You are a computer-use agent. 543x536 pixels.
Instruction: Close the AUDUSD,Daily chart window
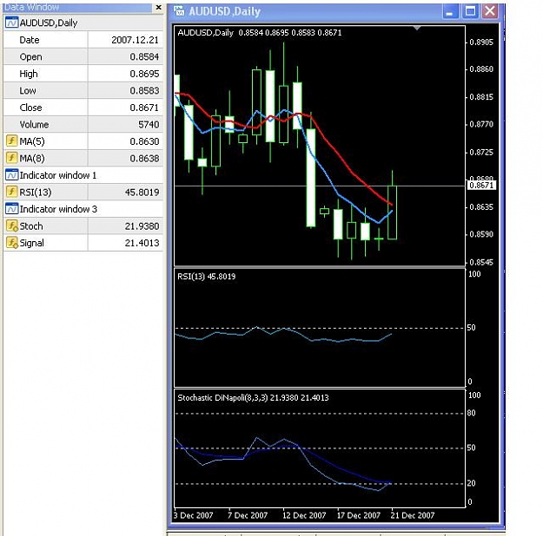click(490, 11)
